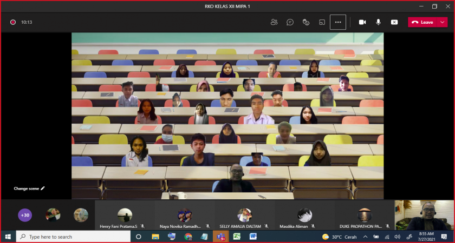Mute the microphone

coord(378,22)
